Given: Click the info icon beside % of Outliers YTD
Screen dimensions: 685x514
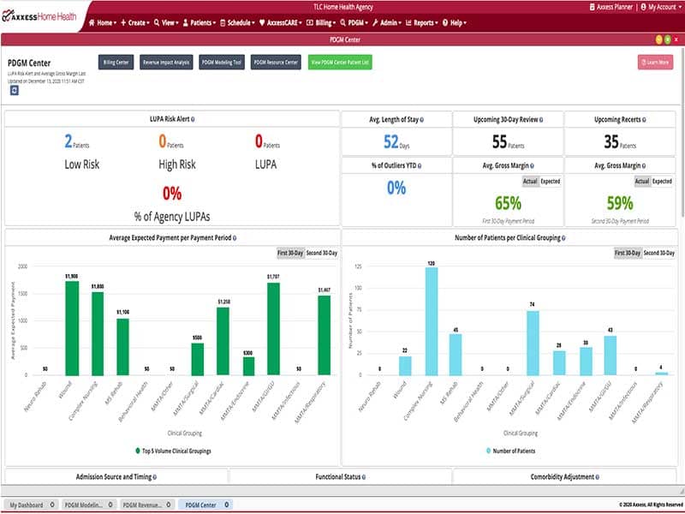Looking at the screenshot, I should 422,165.
